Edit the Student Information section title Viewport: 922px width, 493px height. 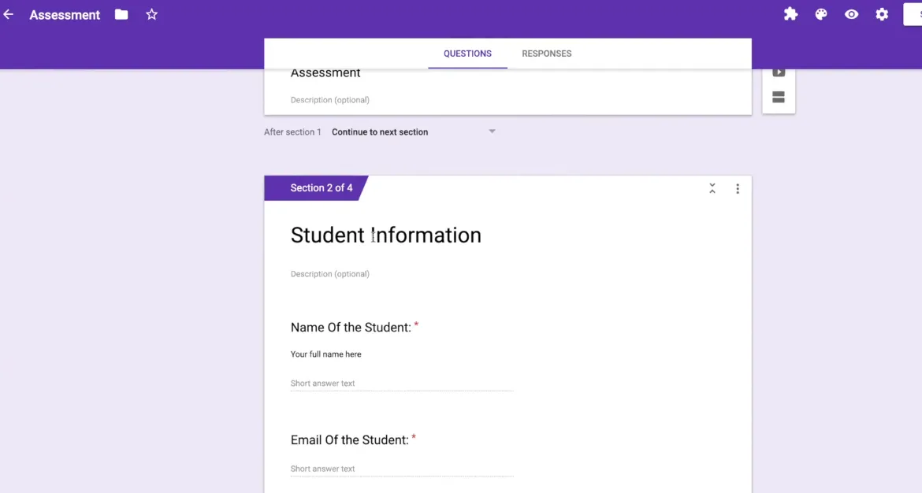(x=385, y=235)
